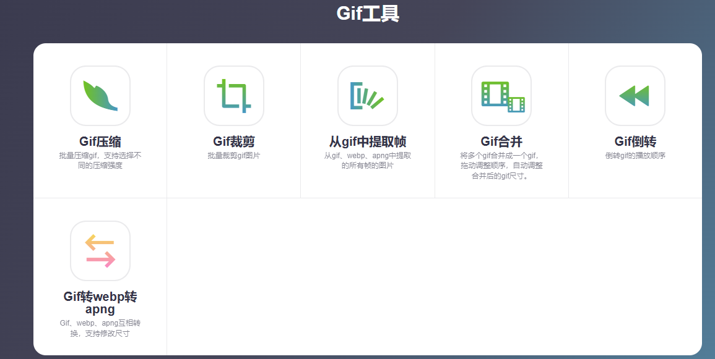Open the Gif倒转 tool page

tap(635, 141)
